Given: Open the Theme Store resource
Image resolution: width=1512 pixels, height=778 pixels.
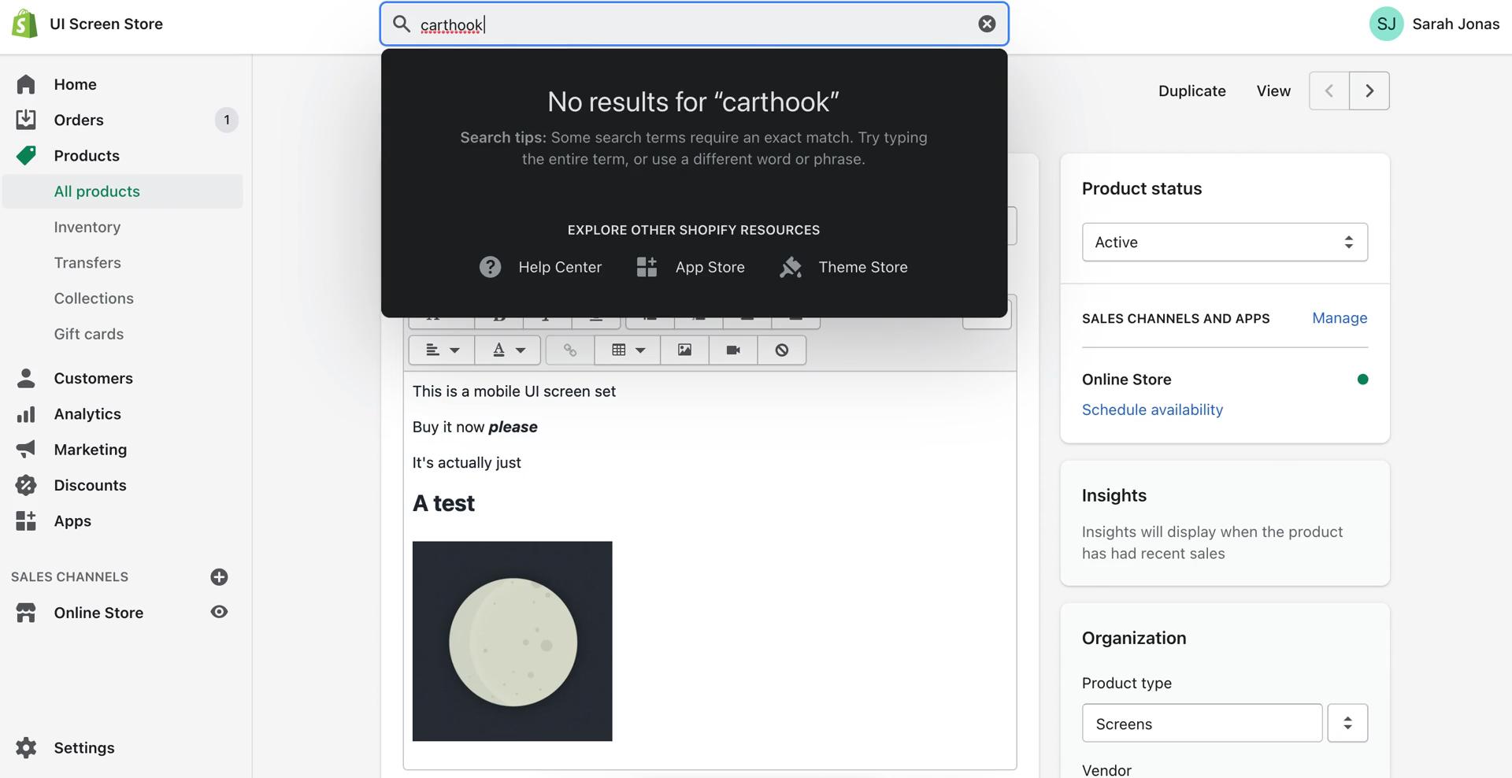Looking at the screenshot, I should [x=843, y=267].
